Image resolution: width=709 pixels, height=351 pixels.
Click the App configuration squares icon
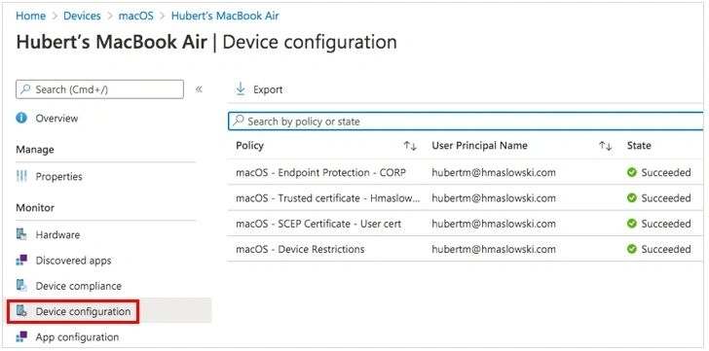tap(21, 336)
